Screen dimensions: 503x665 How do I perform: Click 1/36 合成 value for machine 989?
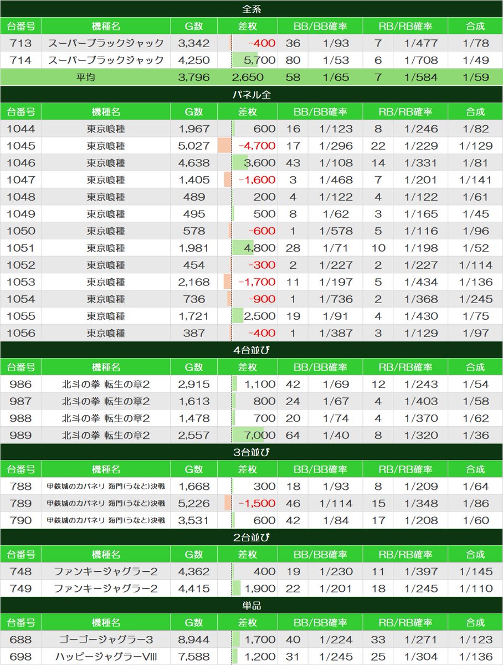tap(475, 436)
